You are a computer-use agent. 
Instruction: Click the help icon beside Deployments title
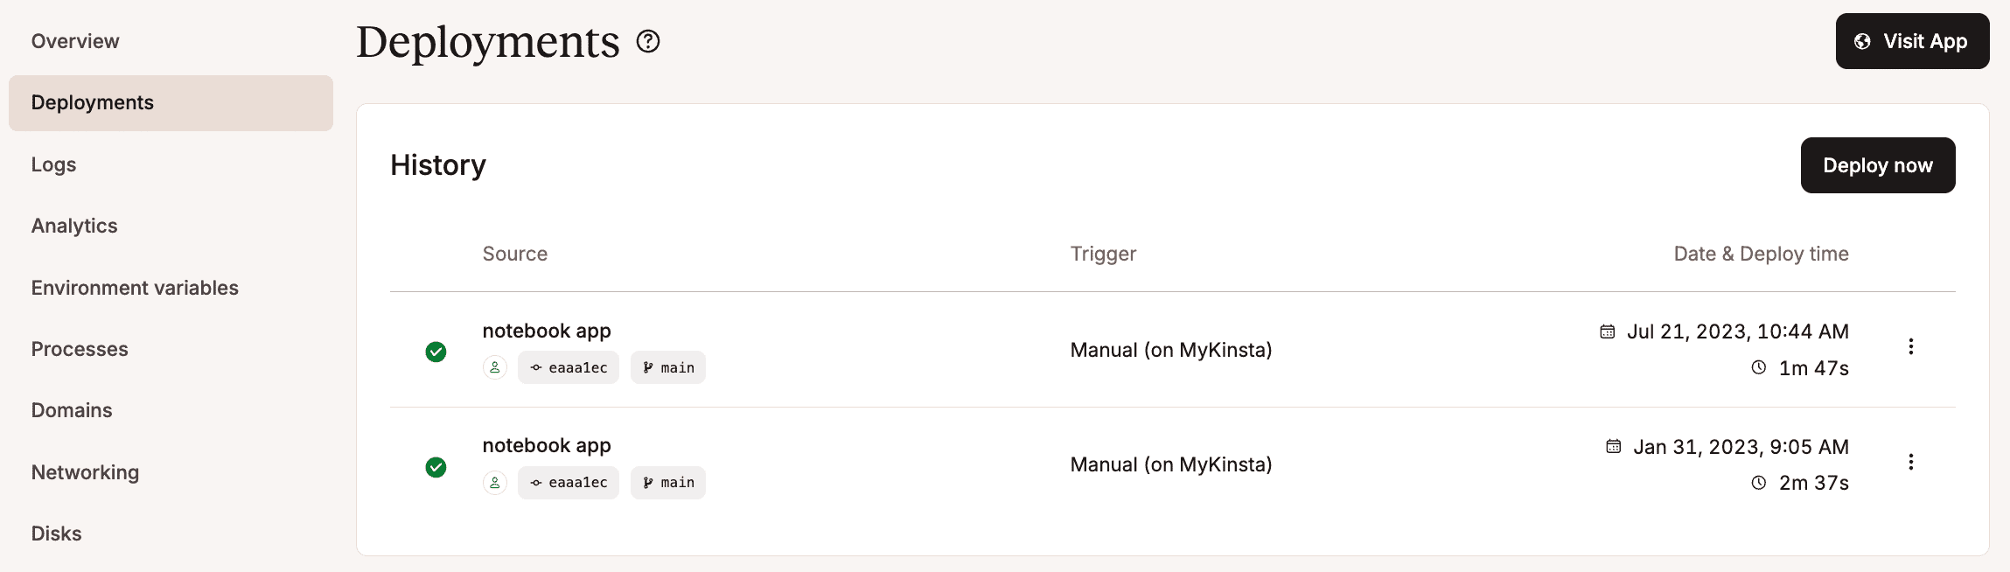coord(648,41)
